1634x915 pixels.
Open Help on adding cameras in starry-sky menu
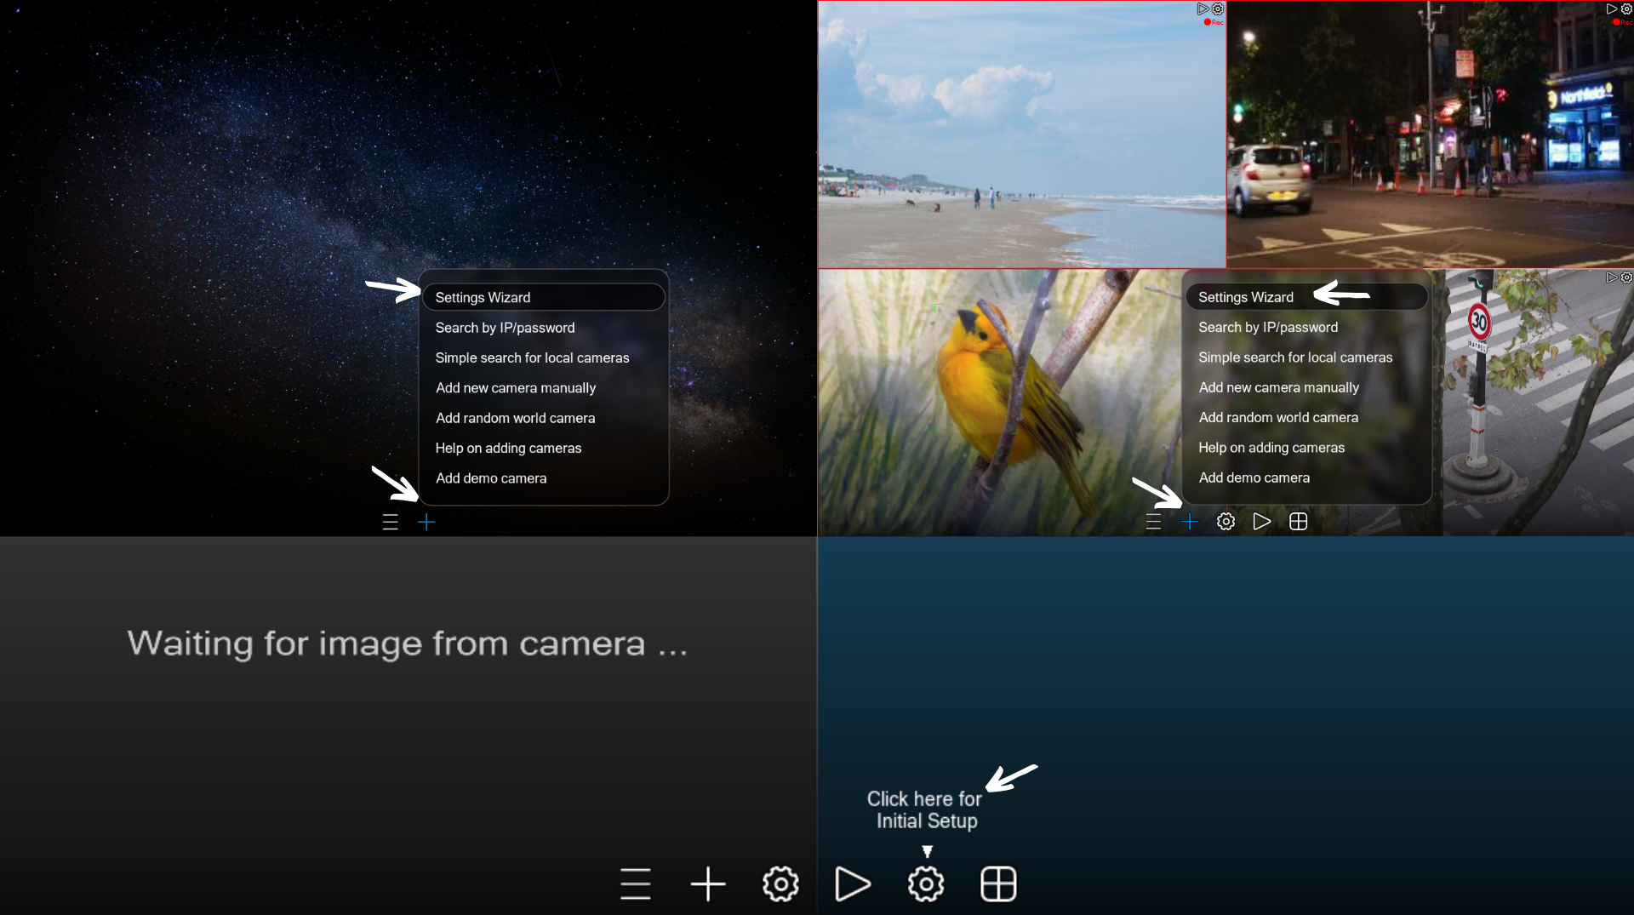pos(508,448)
